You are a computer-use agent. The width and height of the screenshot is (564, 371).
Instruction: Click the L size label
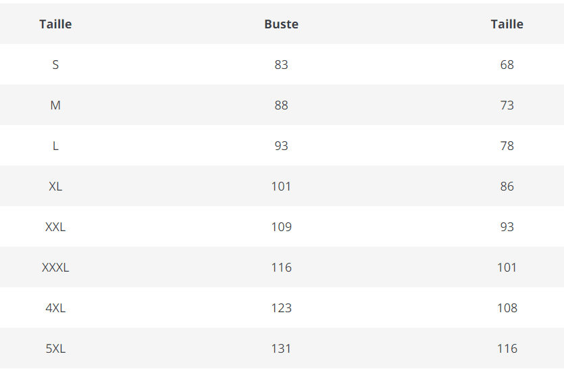coord(55,146)
